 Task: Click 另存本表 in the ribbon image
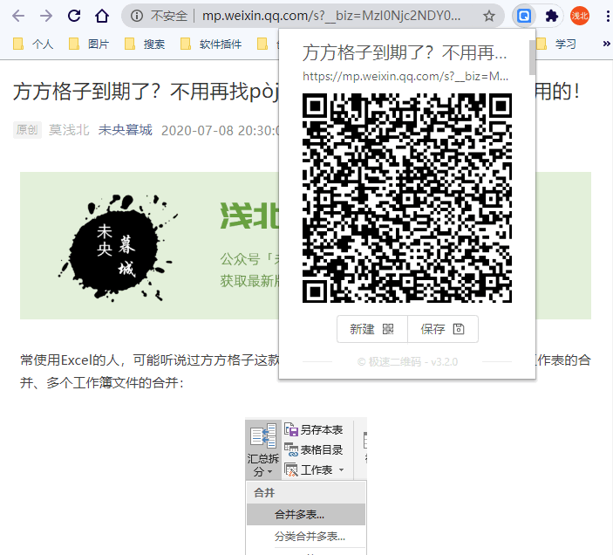click(314, 430)
